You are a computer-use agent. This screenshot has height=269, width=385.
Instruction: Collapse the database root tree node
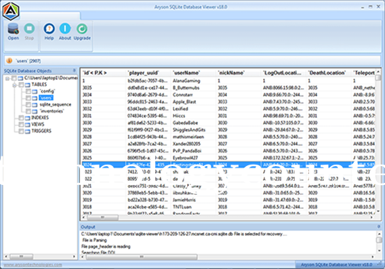point(7,79)
